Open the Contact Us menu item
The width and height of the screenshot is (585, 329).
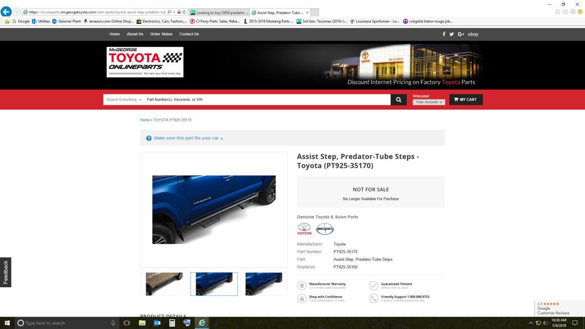click(189, 34)
